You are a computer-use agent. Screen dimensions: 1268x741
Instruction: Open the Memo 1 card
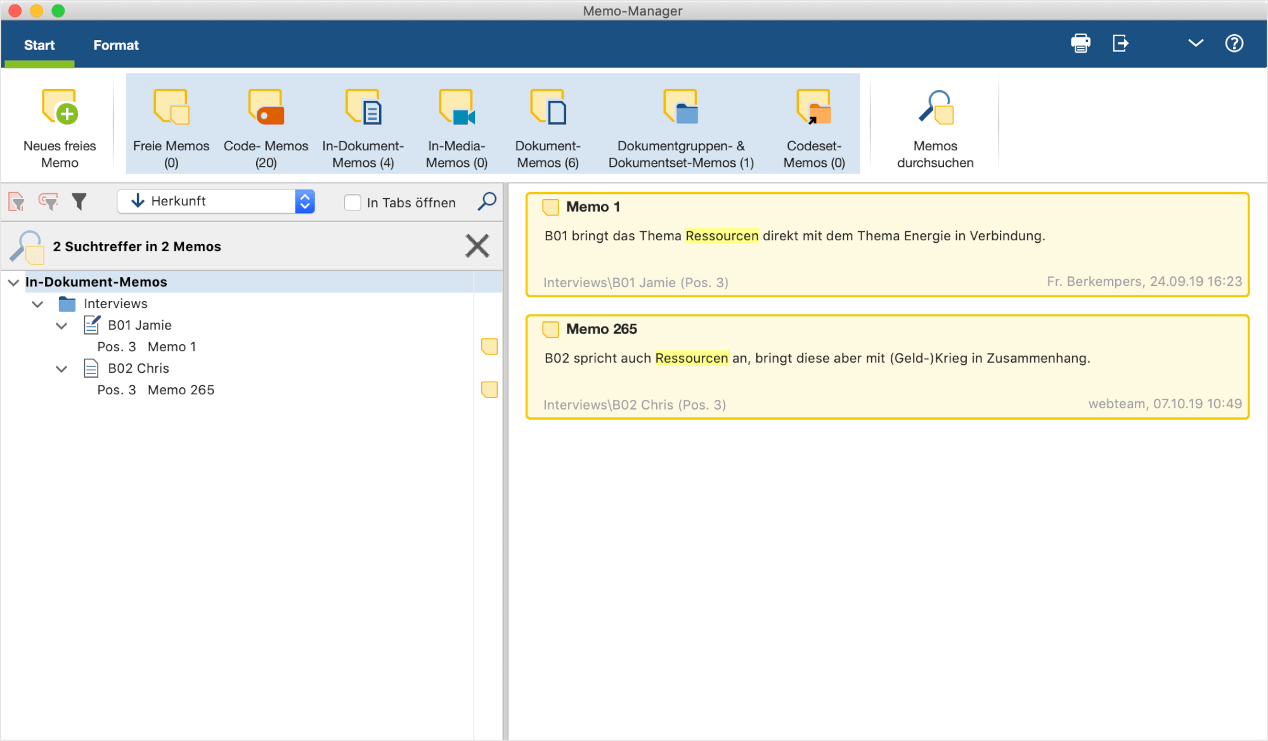[888, 245]
